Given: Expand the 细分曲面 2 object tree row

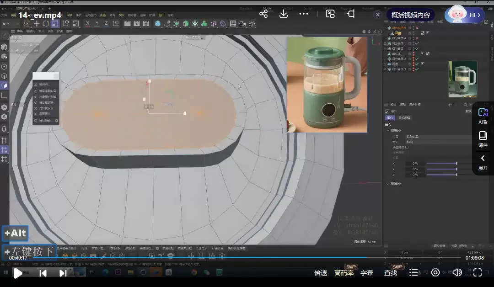Looking at the screenshot, I should 385,59.
